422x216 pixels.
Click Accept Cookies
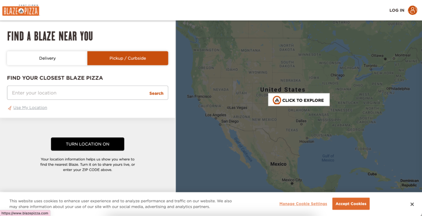(x=351, y=204)
